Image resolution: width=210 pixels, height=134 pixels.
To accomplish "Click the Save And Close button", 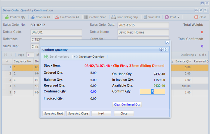I will click(78, 114).
